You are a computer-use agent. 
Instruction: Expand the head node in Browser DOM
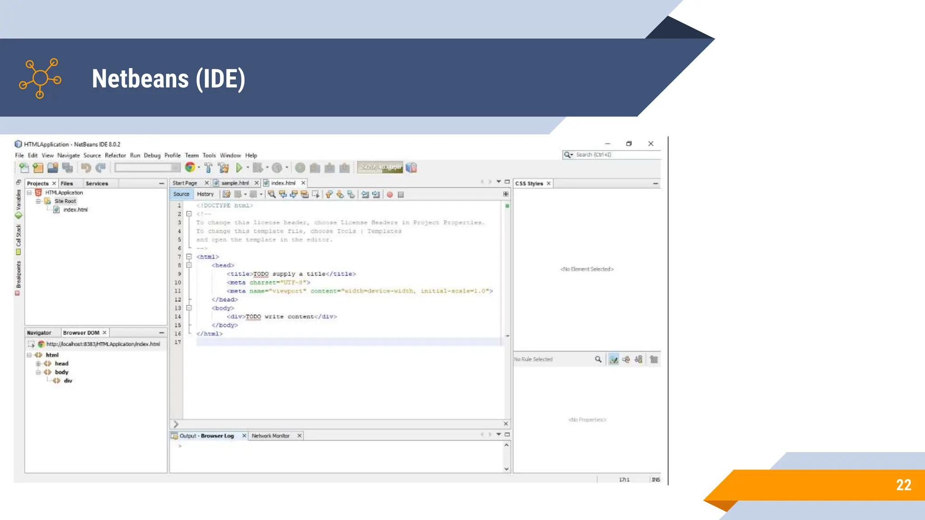[x=38, y=364]
